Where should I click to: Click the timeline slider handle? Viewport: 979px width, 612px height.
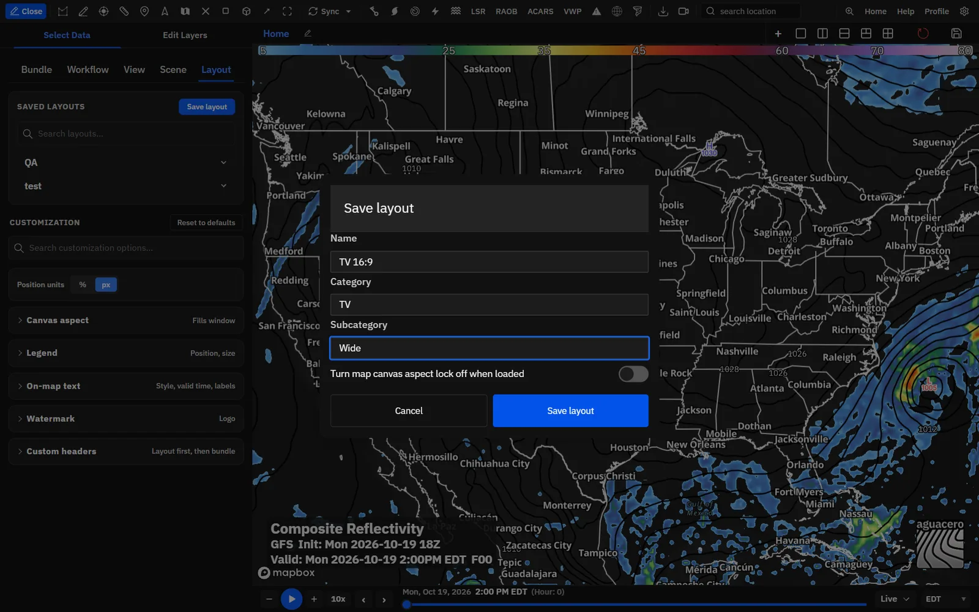point(406,605)
